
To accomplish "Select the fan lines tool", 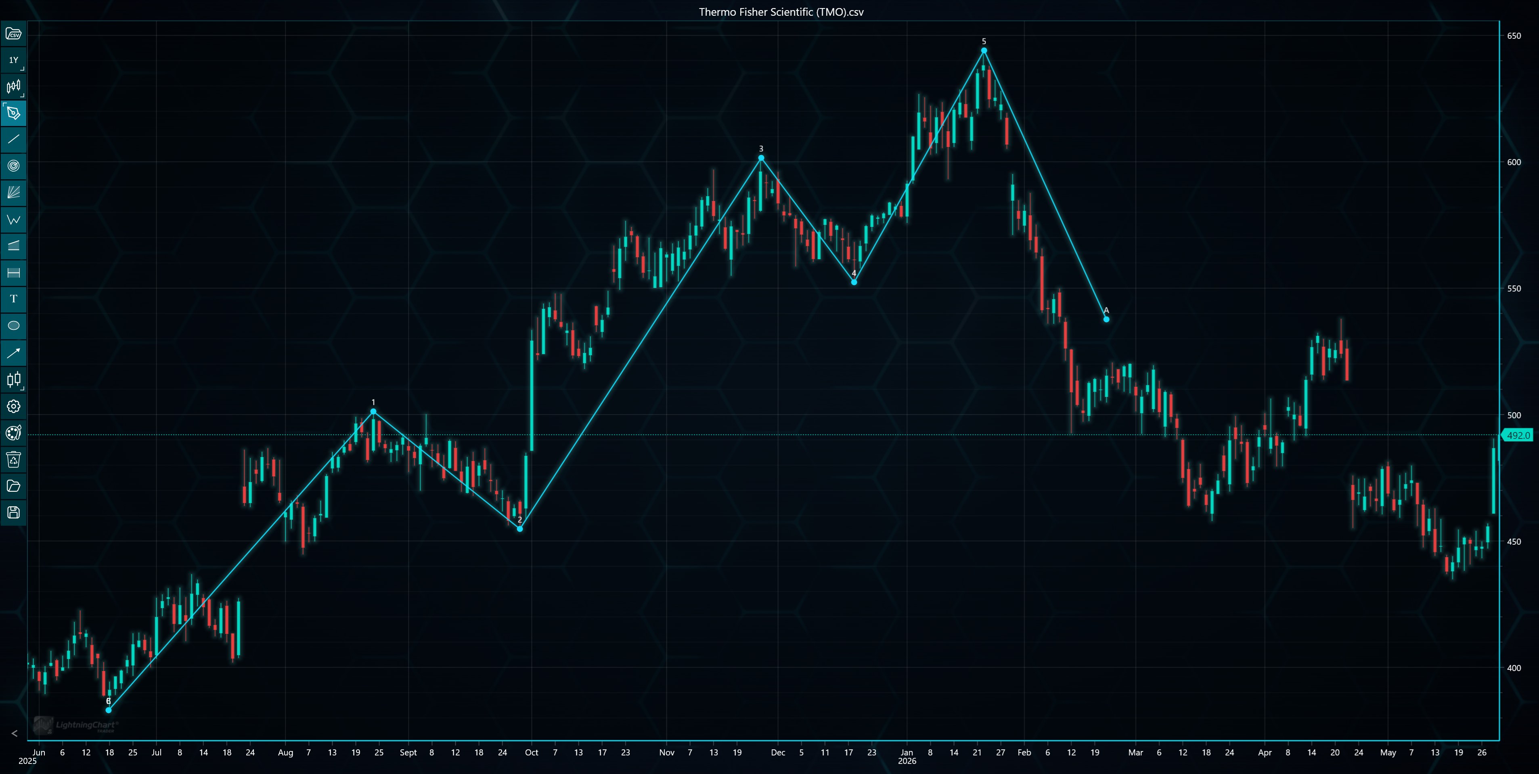I will coord(13,193).
